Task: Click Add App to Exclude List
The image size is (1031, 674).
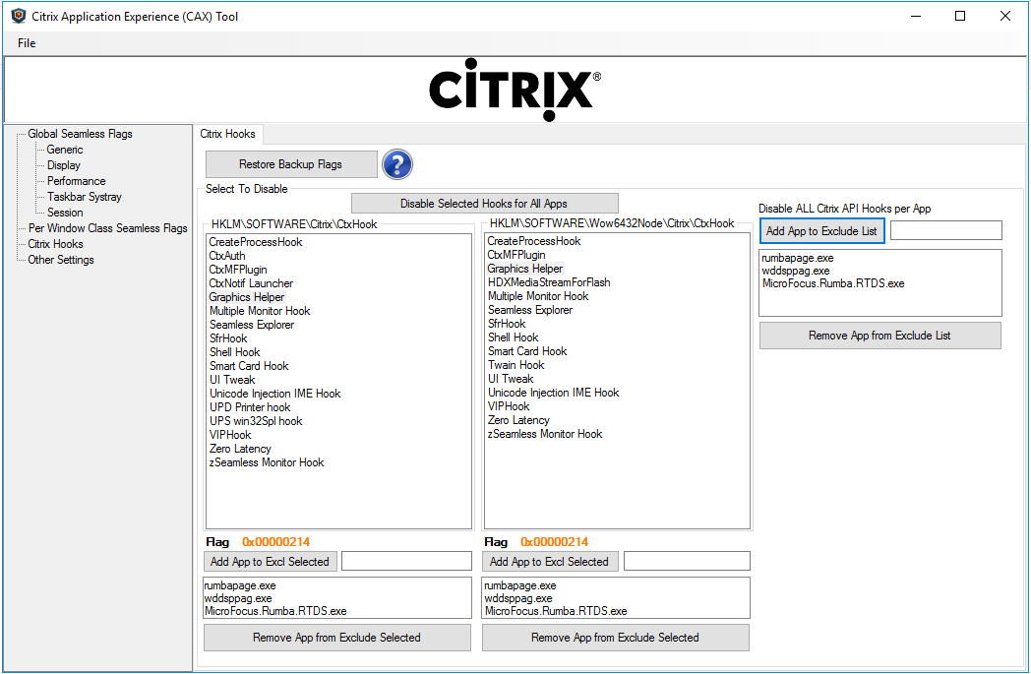Action: click(821, 230)
